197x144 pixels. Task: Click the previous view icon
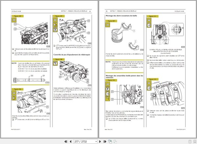coord(110,141)
